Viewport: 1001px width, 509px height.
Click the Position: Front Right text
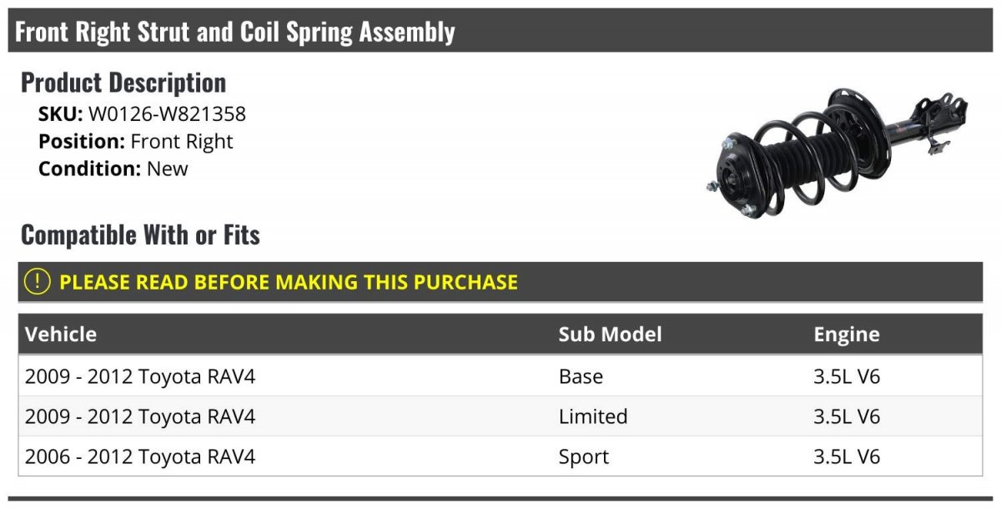(136, 141)
